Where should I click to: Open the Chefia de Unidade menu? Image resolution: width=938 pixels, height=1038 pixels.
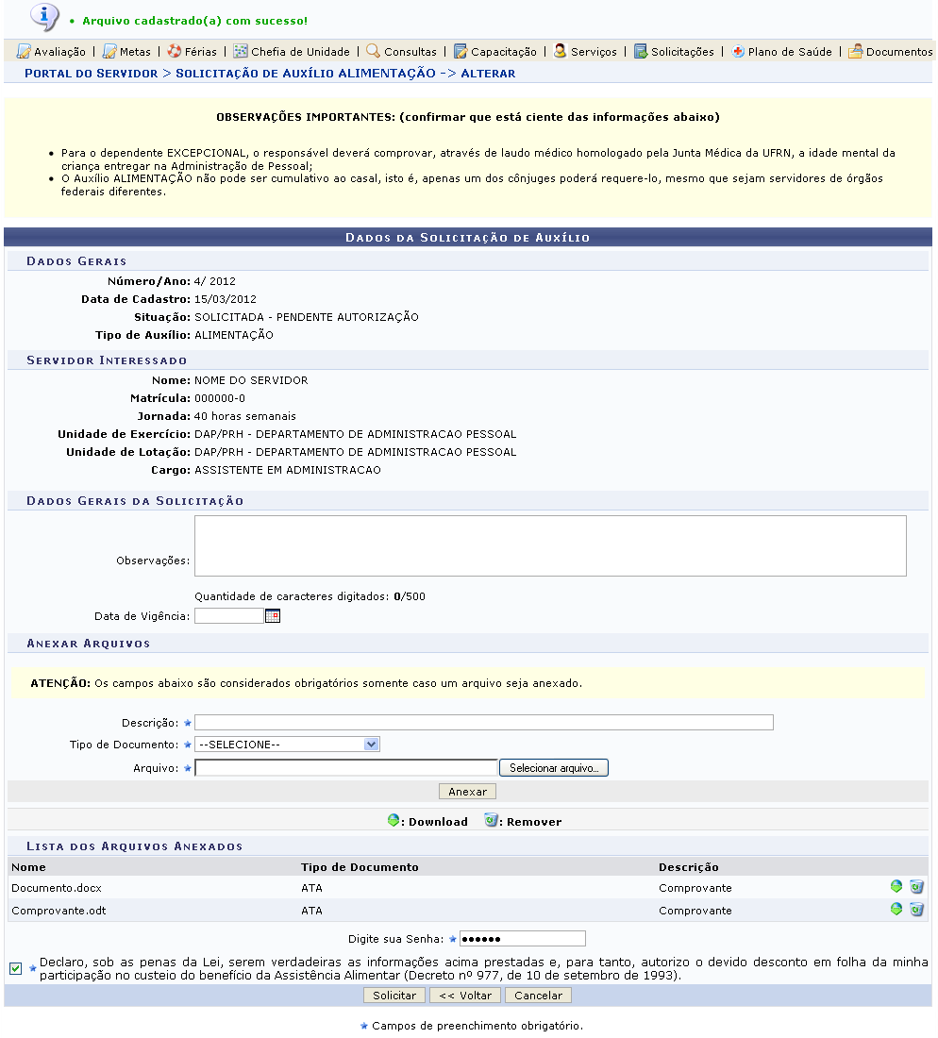[x=300, y=52]
